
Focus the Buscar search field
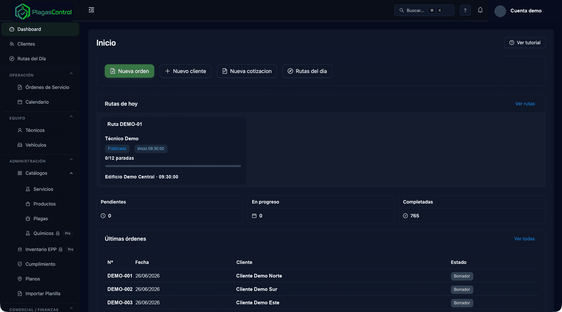[x=424, y=10]
